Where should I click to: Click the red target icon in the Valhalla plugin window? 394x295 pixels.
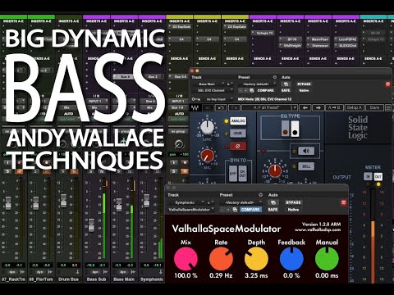pos(343,202)
